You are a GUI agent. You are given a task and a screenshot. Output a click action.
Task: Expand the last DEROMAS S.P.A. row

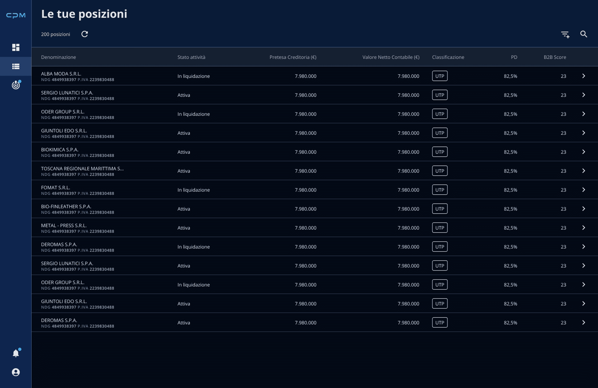(584, 322)
